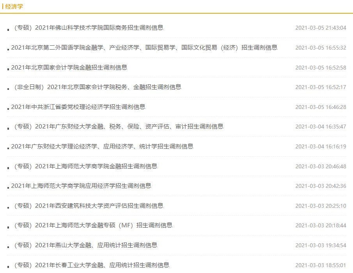
Task: Click timestamp 2021-03-05 21:43:04
Action: click(321, 28)
